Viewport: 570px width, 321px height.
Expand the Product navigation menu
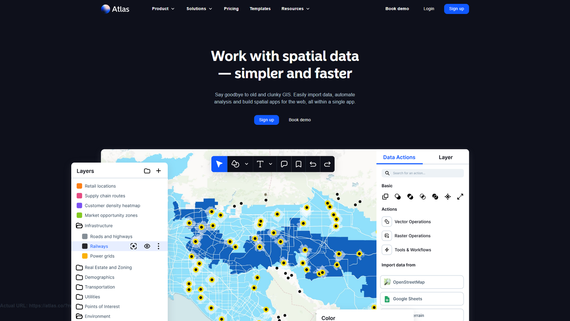click(x=163, y=9)
